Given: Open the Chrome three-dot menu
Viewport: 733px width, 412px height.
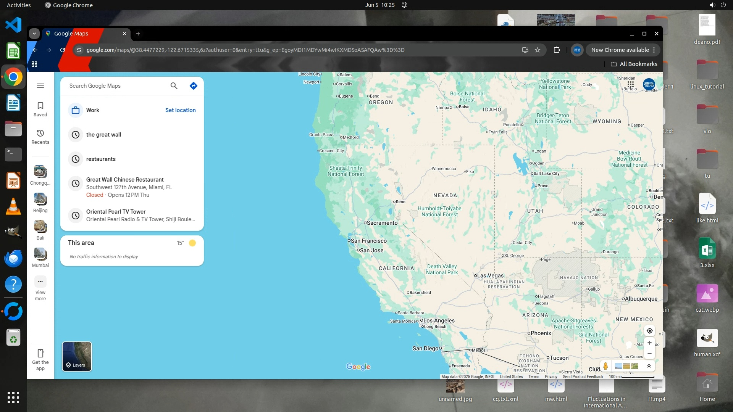Looking at the screenshot, I should (x=654, y=50).
